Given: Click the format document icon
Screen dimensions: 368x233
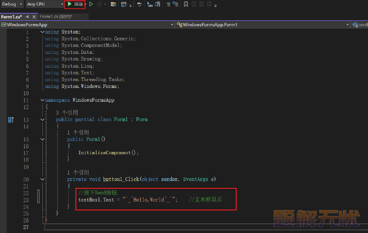Looking at the screenshot, I should (150, 4).
